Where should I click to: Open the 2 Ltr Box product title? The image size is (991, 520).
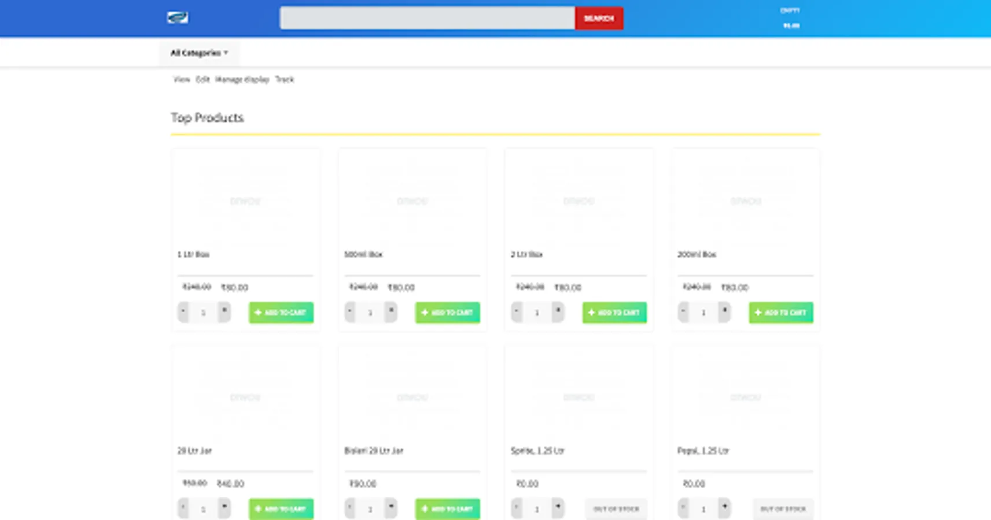click(x=526, y=254)
